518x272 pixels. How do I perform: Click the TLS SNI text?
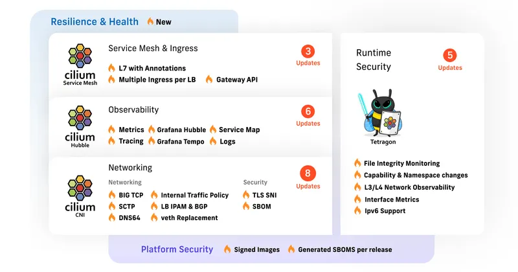[x=264, y=195]
